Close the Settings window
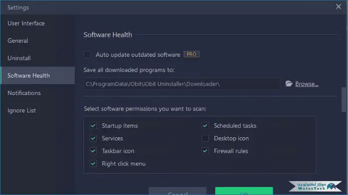The image size is (348, 195). coord(338,6)
